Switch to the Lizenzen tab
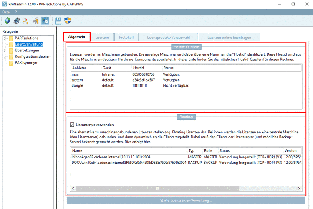 point(102,37)
